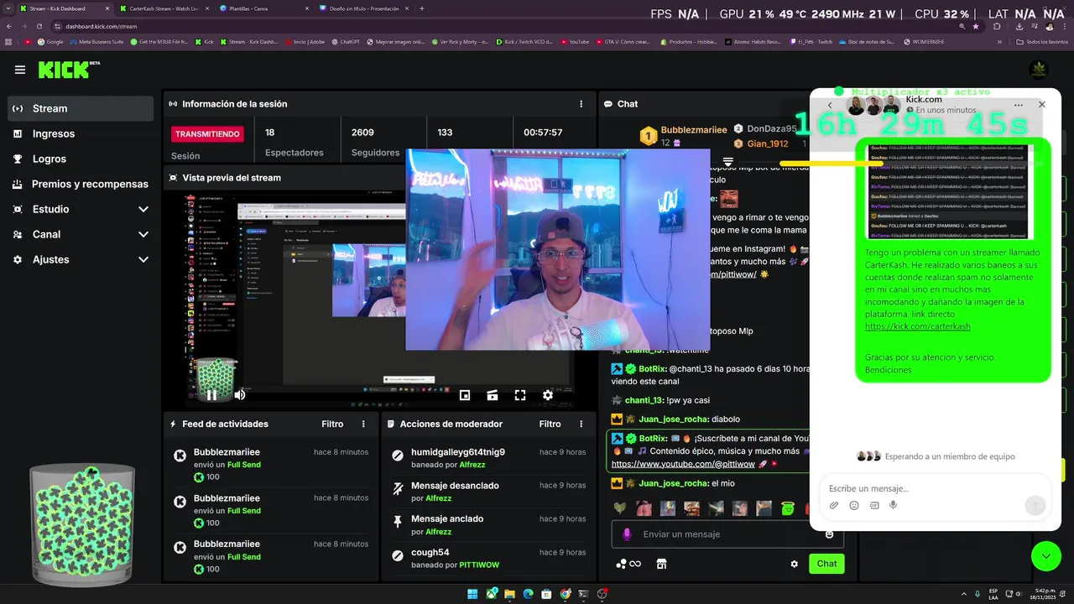Open Filtro in Feed de actividades

point(332,424)
